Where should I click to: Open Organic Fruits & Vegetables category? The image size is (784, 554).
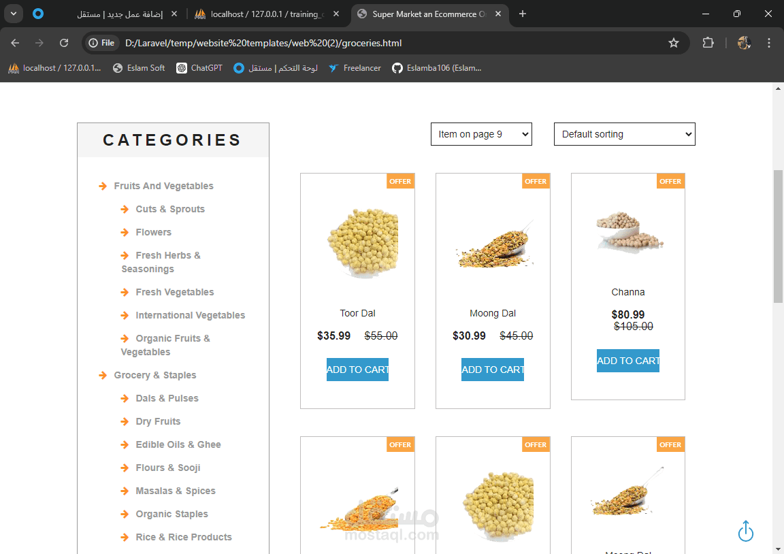(x=165, y=345)
